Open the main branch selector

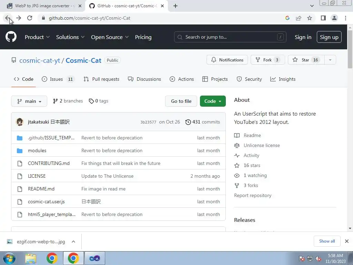tap(29, 101)
